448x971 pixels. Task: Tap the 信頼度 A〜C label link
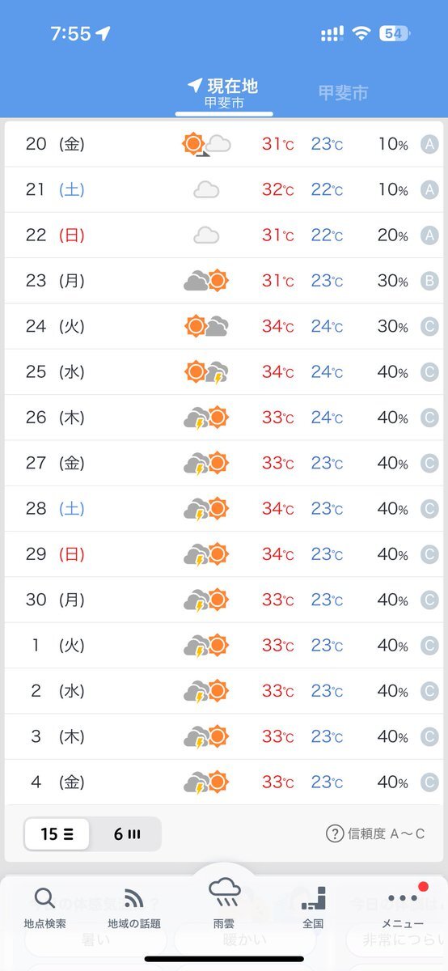[x=386, y=834]
